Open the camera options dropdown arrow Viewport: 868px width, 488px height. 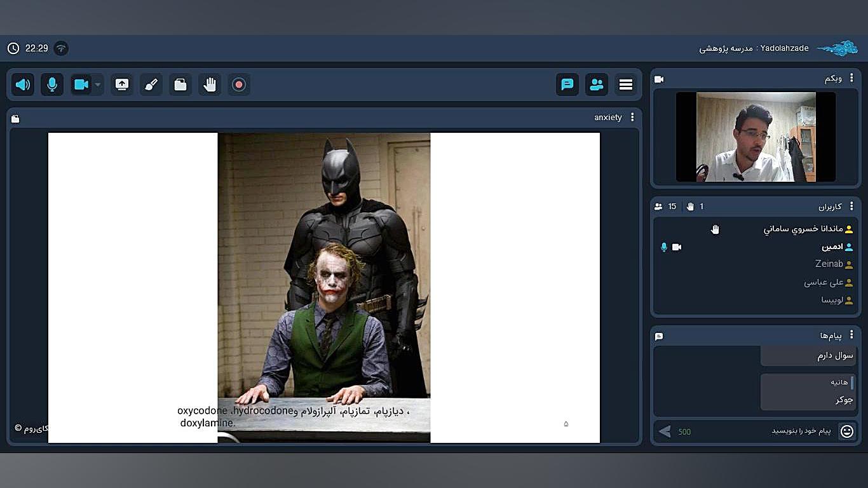(98, 85)
